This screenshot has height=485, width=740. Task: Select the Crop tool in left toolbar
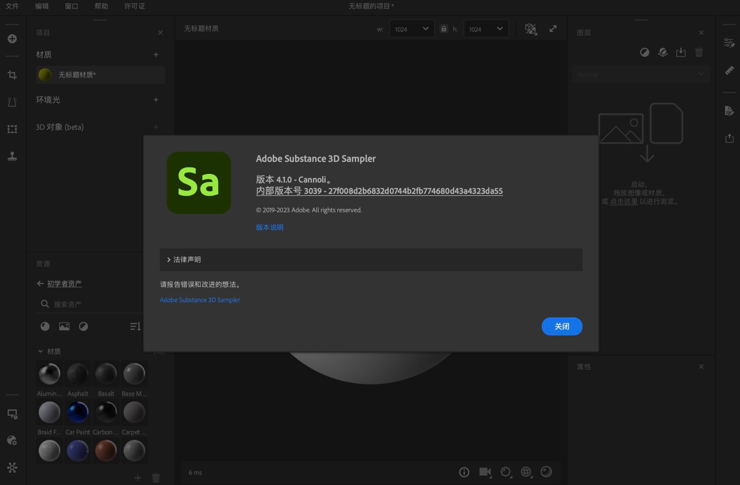pos(12,75)
